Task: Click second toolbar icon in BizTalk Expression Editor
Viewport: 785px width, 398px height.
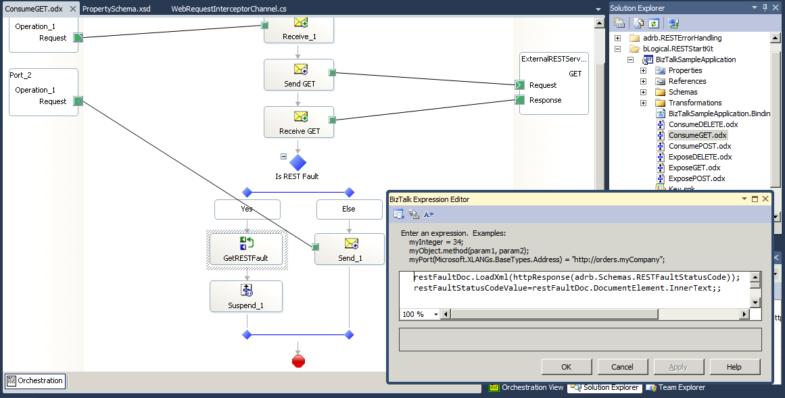Action: pos(414,214)
